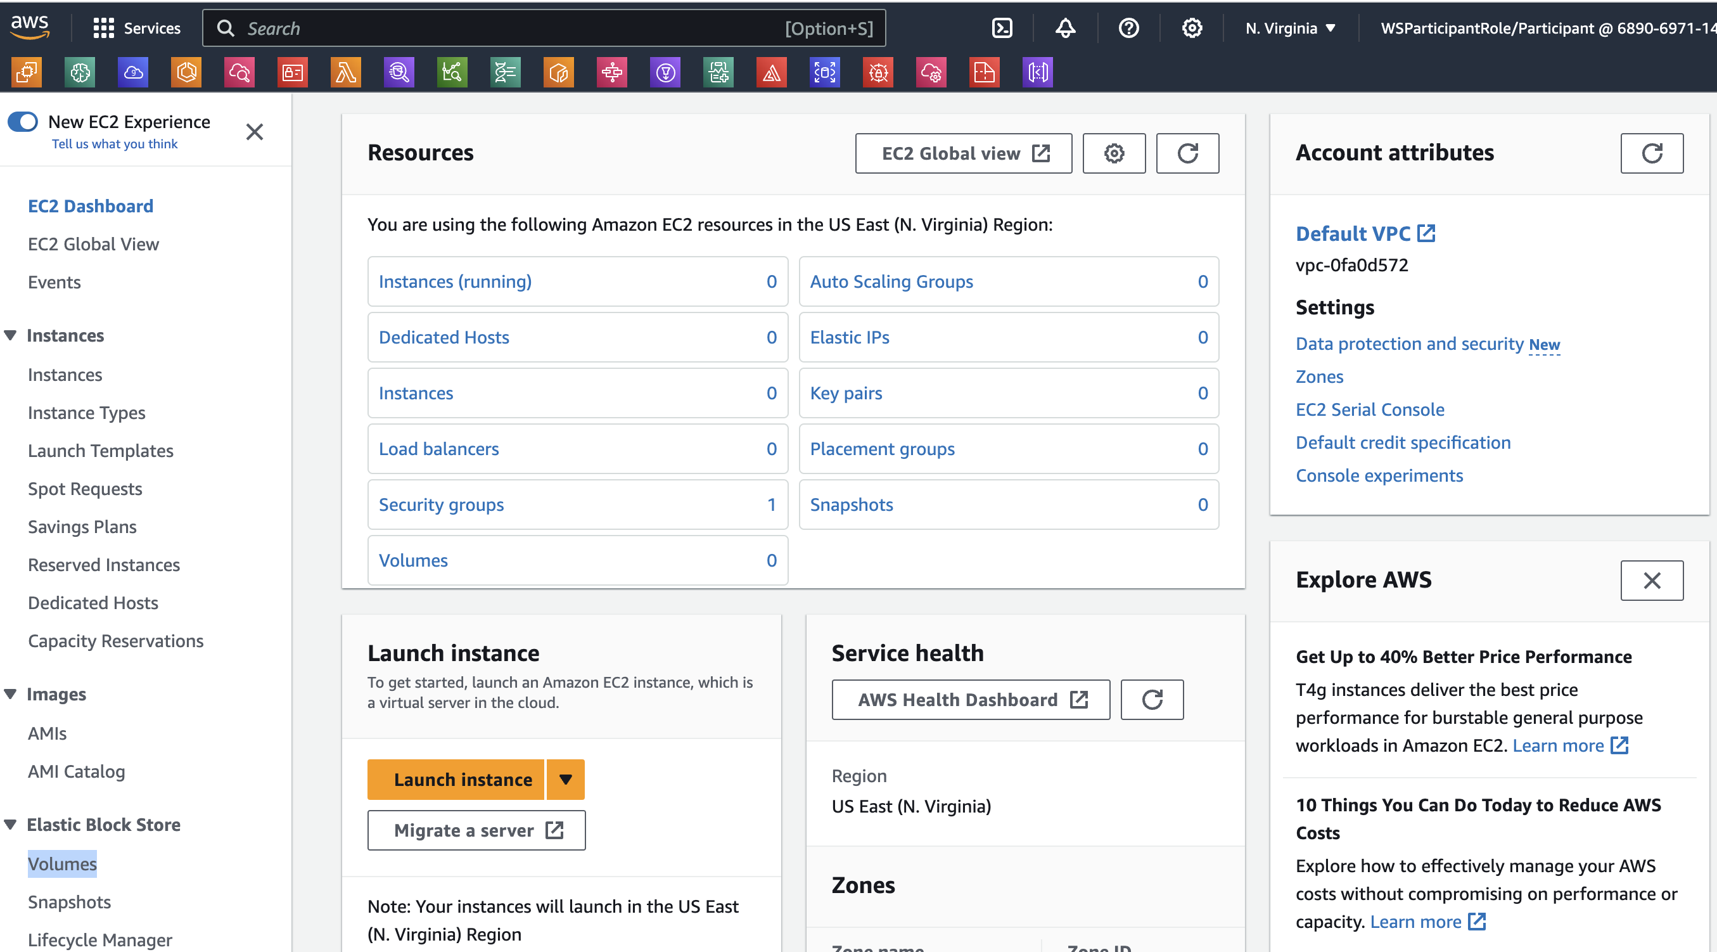The height and width of the screenshot is (952, 1717).
Task: Refresh the Account attributes panel
Action: 1652,153
